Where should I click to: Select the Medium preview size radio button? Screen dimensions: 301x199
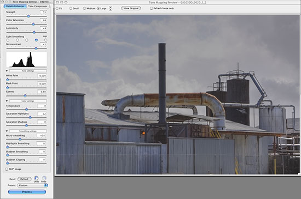pyautogui.click(x=84, y=8)
